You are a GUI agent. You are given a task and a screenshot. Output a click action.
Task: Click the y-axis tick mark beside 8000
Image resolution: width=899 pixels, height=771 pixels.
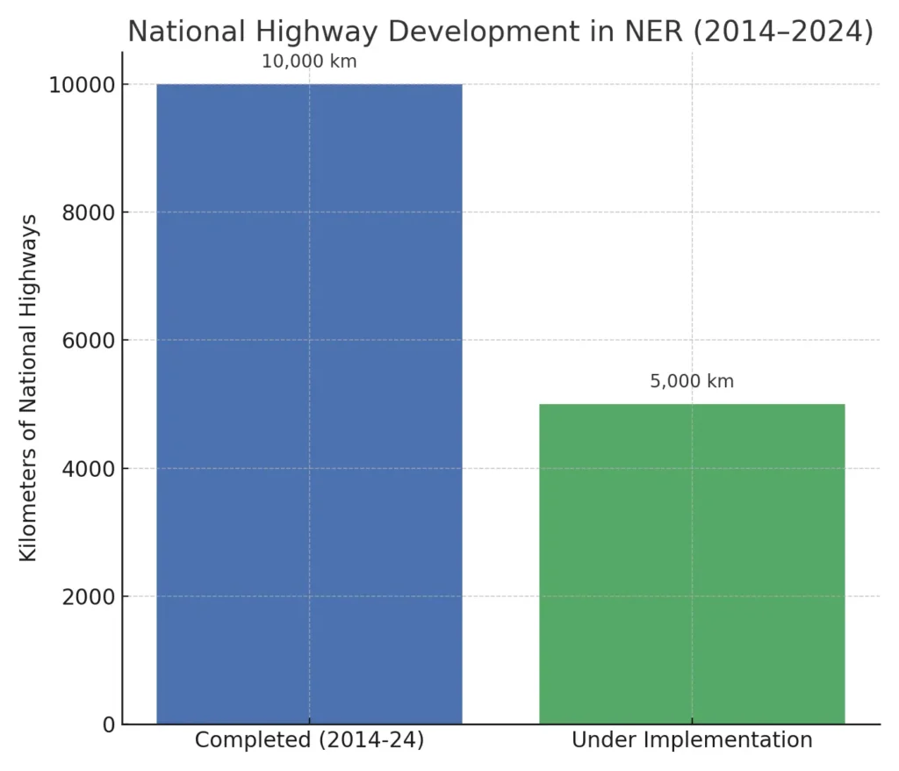pyautogui.click(x=119, y=213)
